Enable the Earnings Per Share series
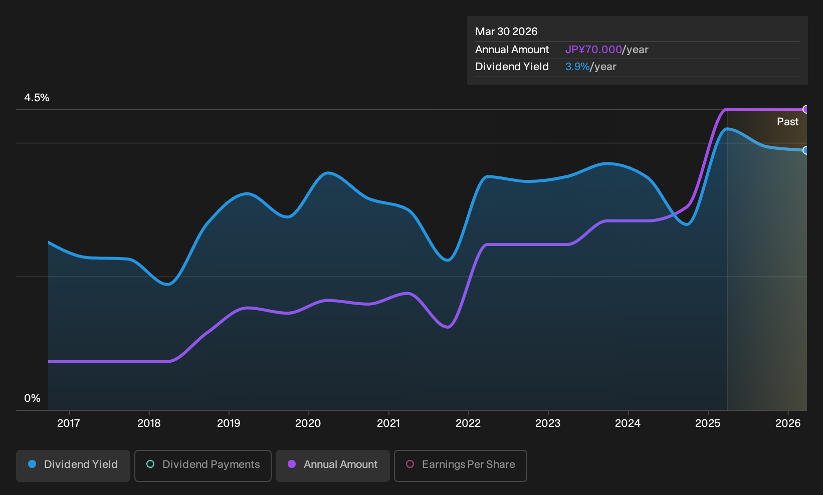This screenshot has width=823, height=495. [x=461, y=465]
